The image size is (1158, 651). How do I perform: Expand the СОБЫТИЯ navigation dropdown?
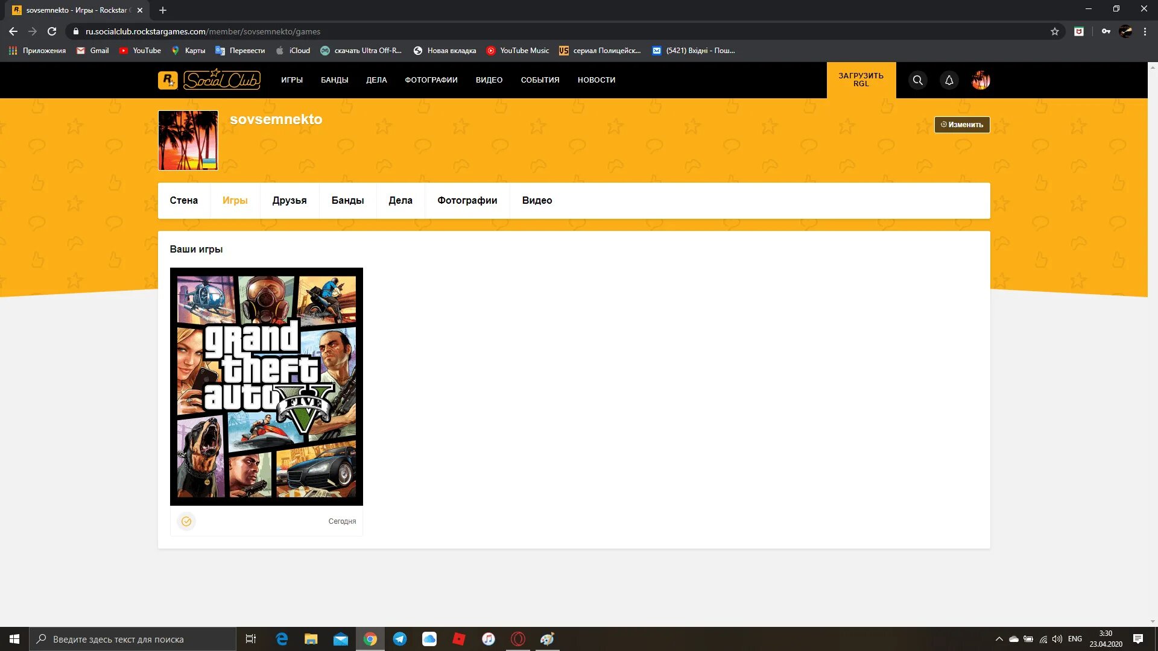pos(540,80)
